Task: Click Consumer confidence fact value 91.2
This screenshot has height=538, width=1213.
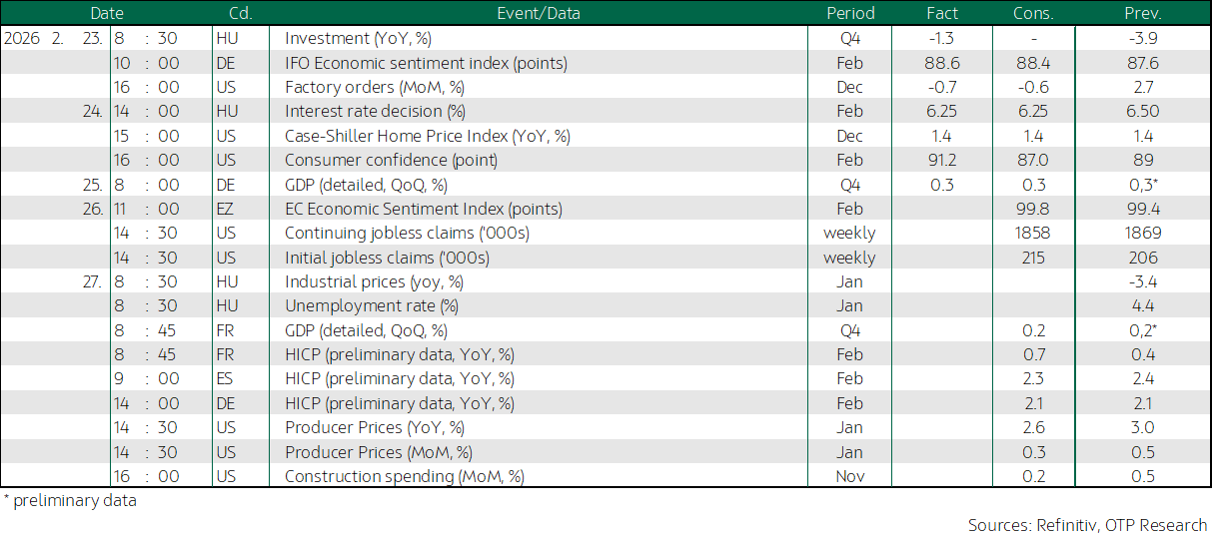Action: [942, 160]
